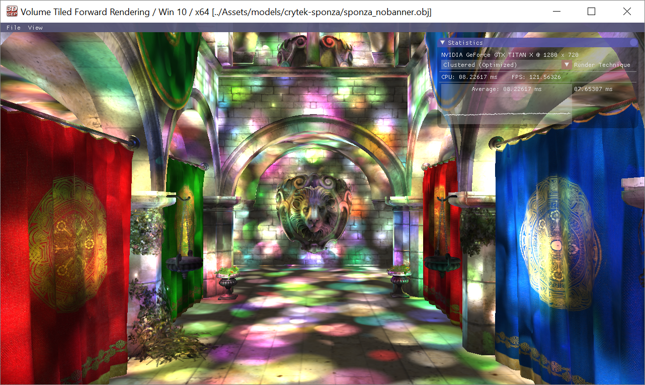Click the '07.65307 ms' value beside graph
The width and height of the screenshot is (645, 385).
594,89
